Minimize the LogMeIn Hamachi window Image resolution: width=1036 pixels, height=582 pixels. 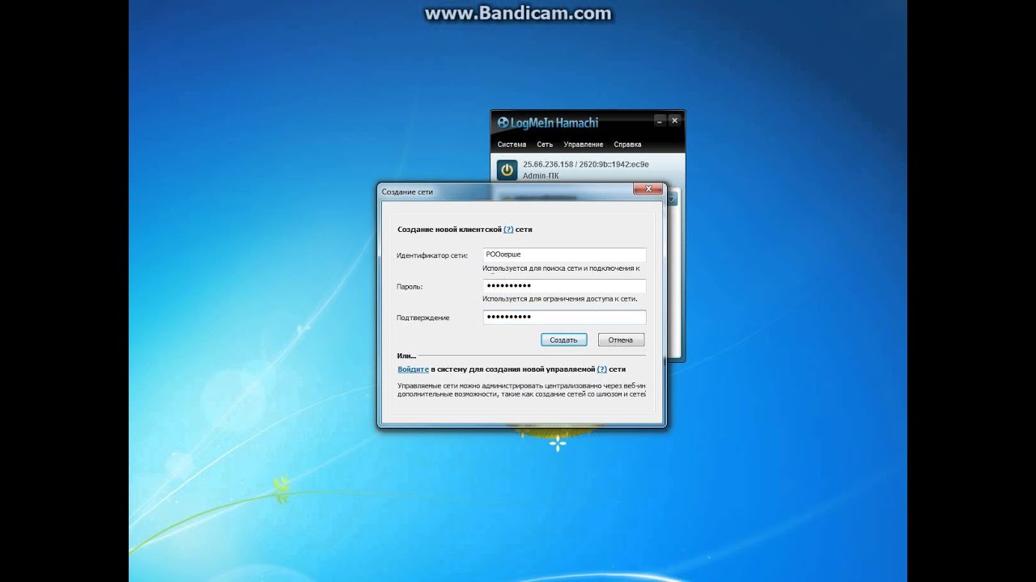point(660,121)
